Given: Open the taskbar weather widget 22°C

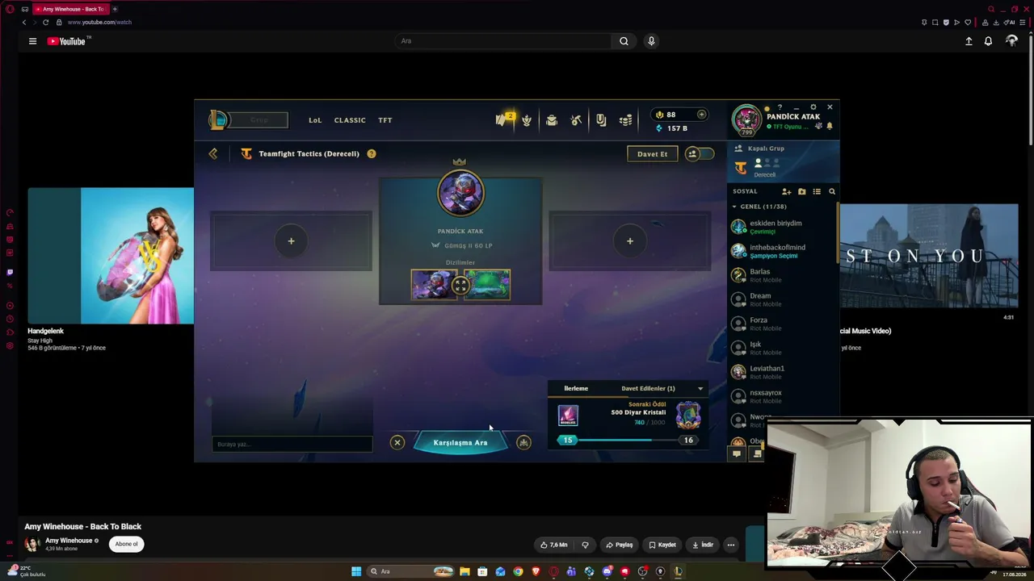Looking at the screenshot, I should (26, 571).
